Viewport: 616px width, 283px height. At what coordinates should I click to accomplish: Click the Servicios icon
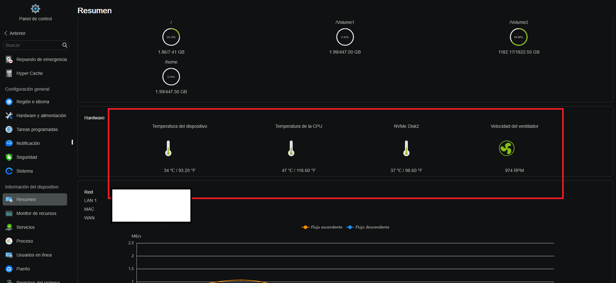click(9, 227)
